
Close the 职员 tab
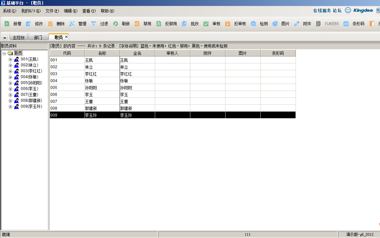point(66,37)
